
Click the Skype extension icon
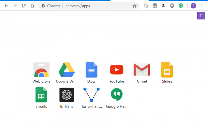[146, 6]
